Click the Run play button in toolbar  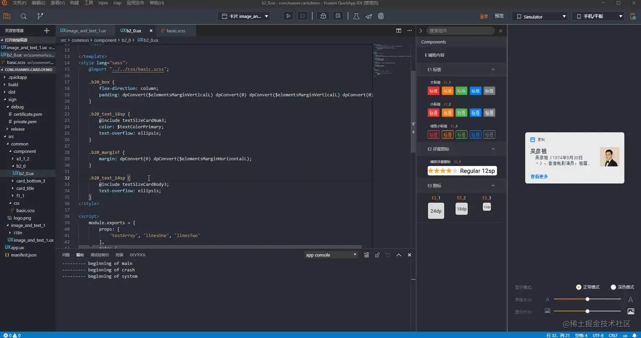(288, 16)
